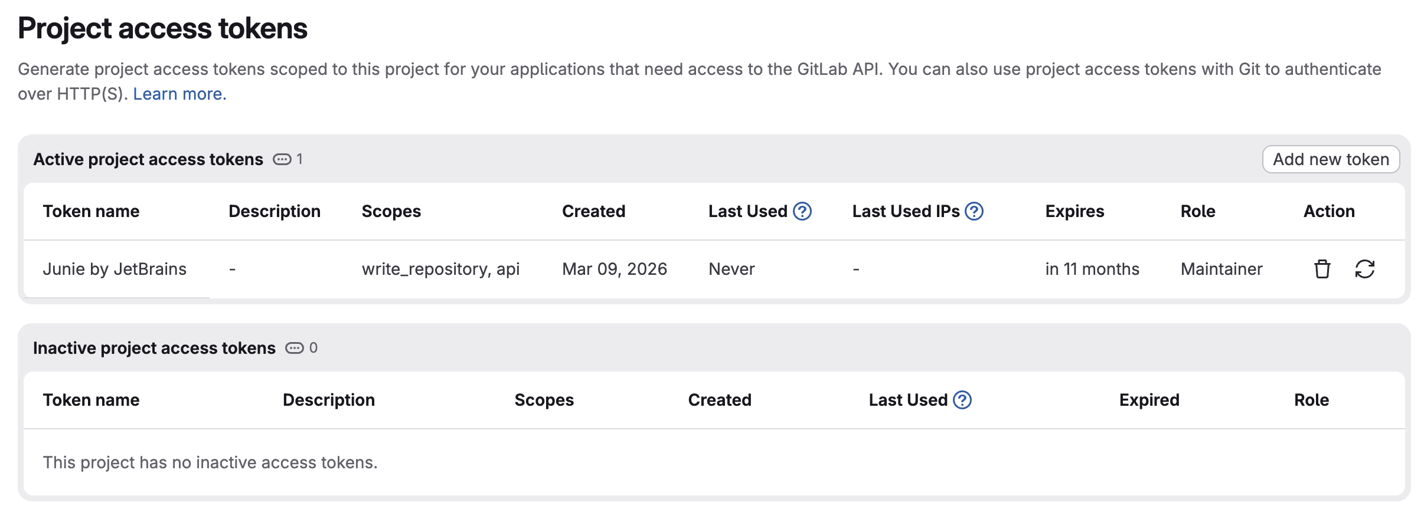Click the Expired column header

click(x=1149, y=400)
